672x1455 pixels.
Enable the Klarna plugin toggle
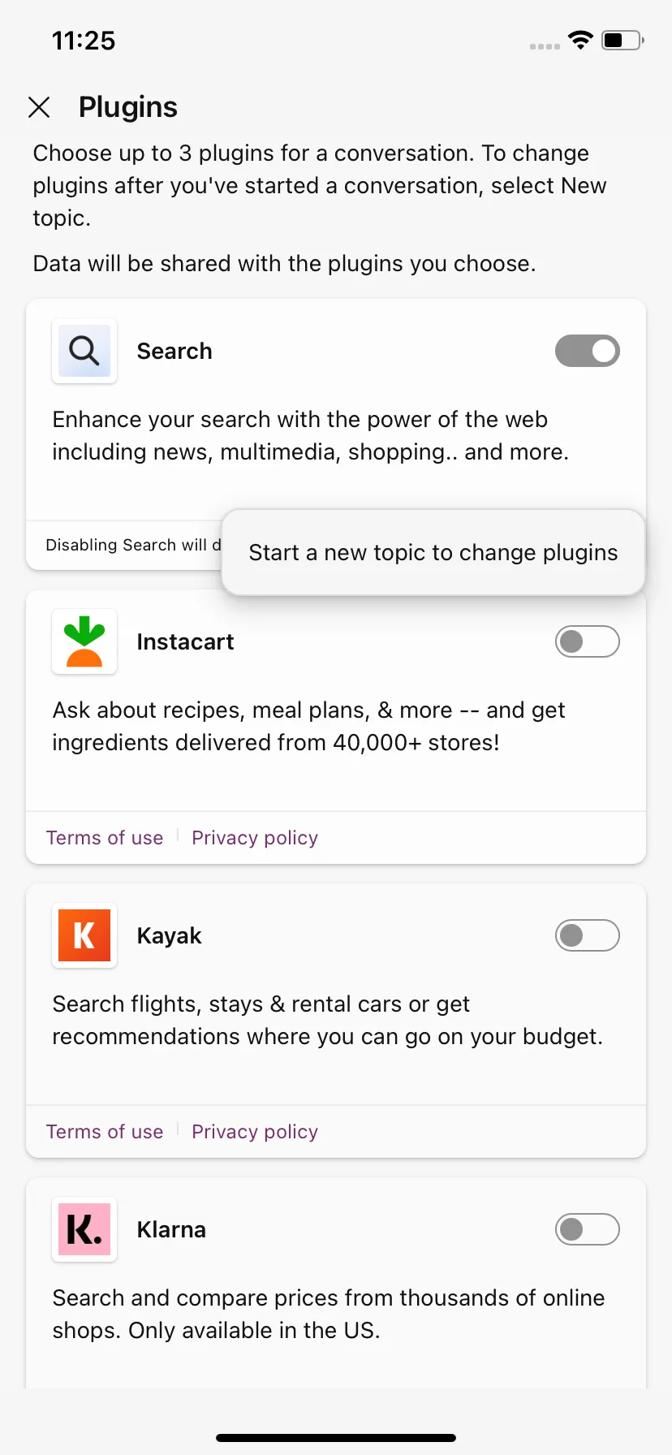pos(588,1229)
